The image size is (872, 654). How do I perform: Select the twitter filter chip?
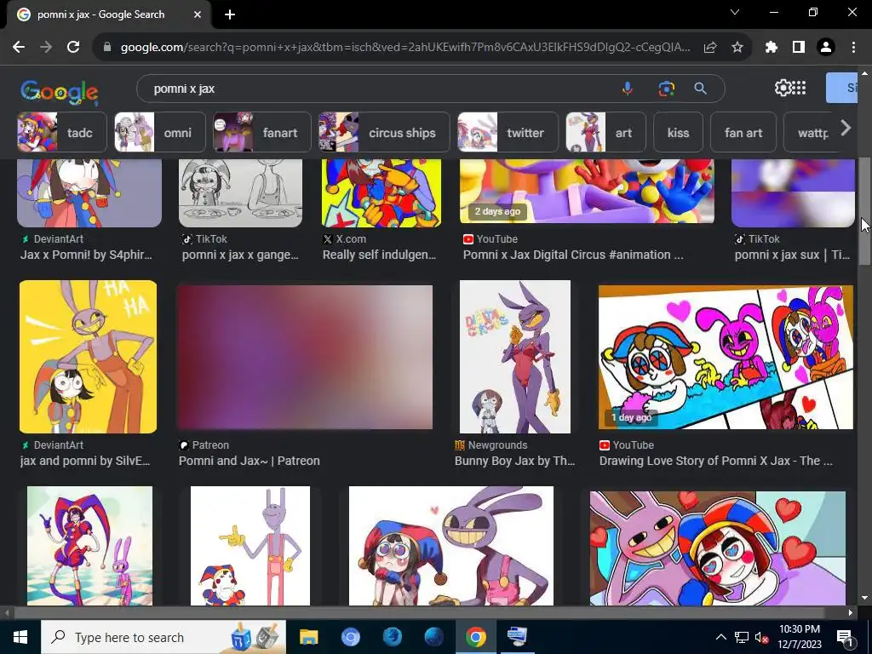click(508, 132)
